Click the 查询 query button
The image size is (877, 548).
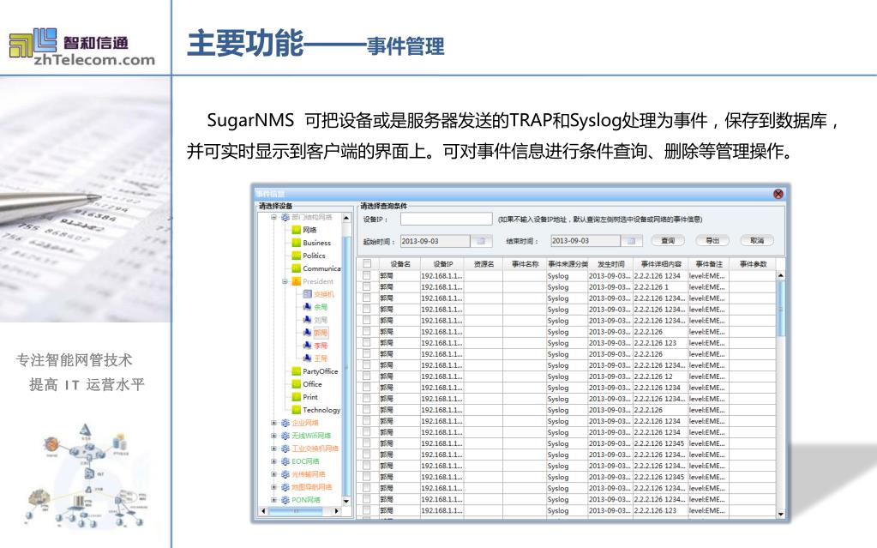(668, 241)
